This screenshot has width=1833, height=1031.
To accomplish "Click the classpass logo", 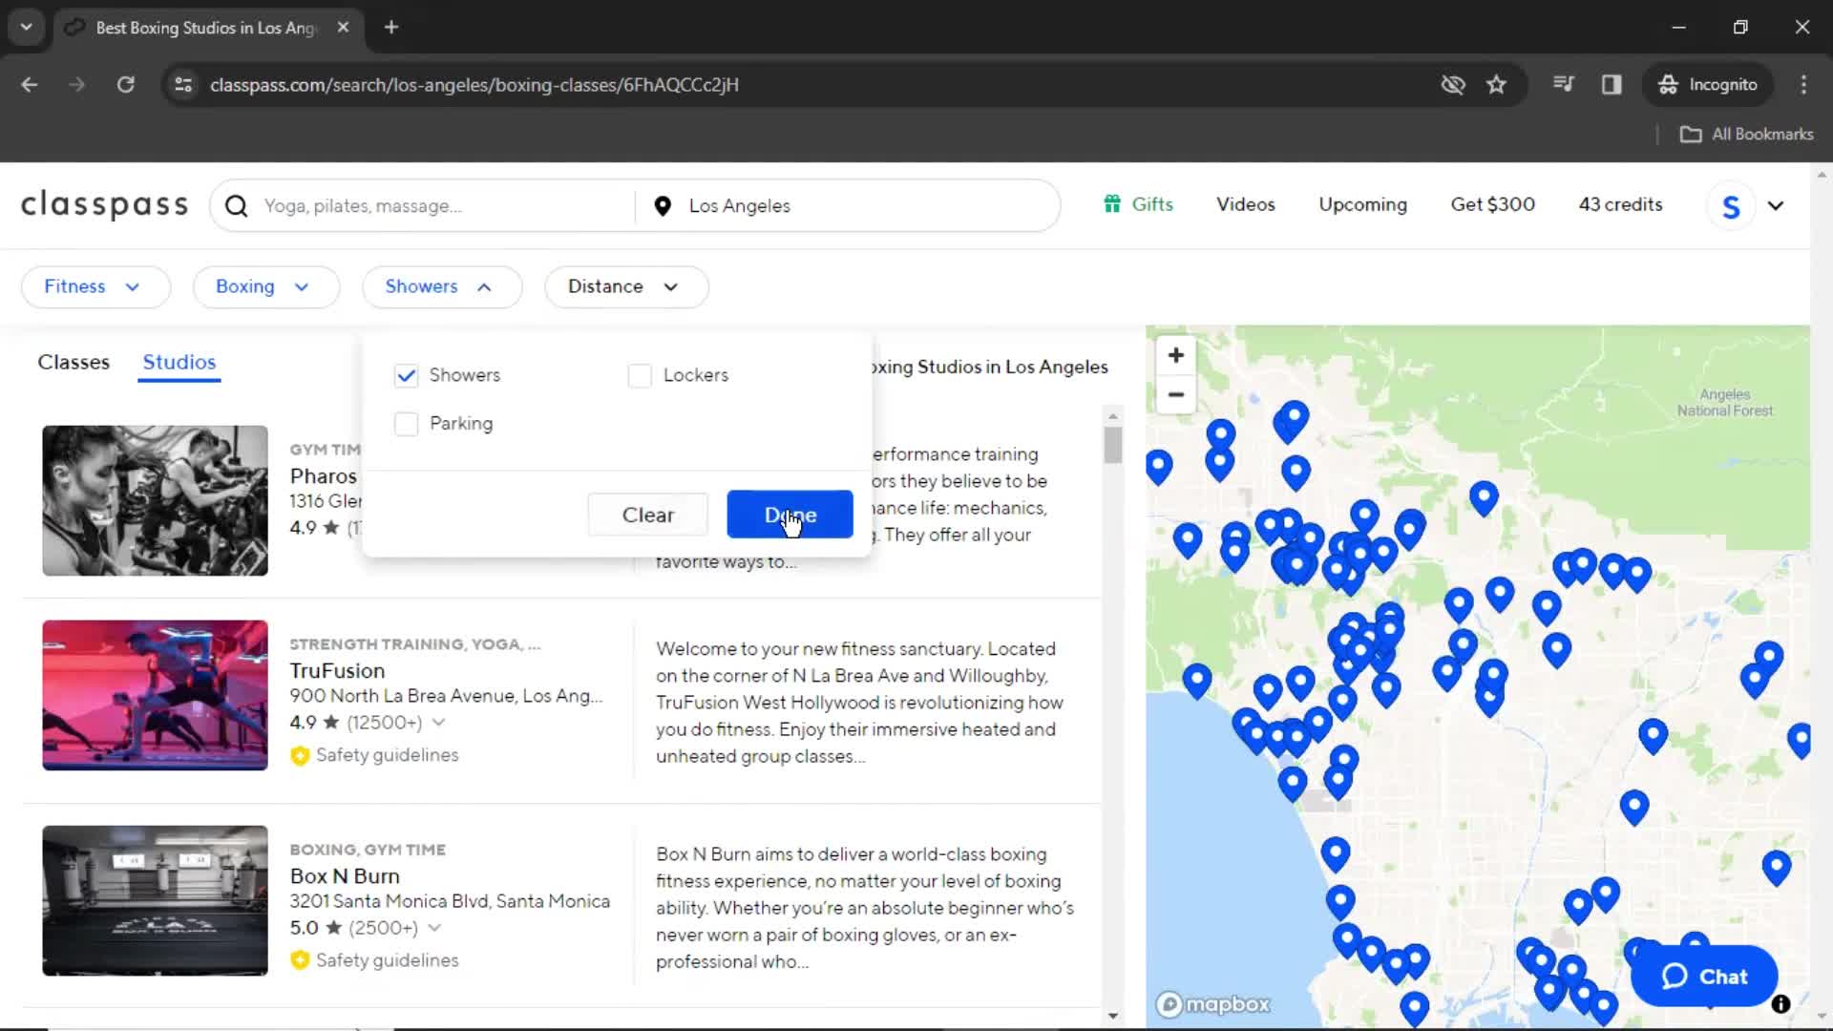I will tap(105, 204).
